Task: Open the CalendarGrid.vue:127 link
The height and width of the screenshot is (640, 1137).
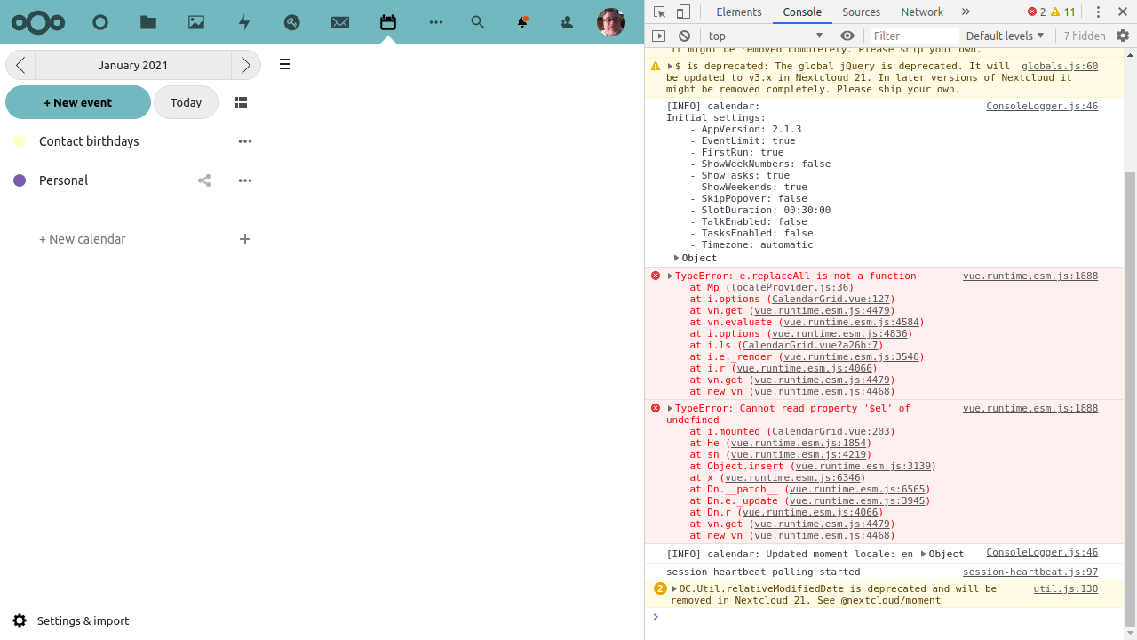Action: [831, 299]
